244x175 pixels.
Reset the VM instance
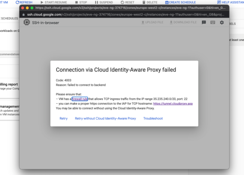[x=128, y=2]
